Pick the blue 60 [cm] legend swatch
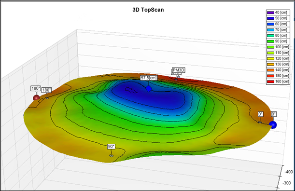The image size is (295, 191). point(270,24)
